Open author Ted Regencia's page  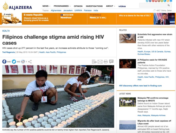click(8, 52)
